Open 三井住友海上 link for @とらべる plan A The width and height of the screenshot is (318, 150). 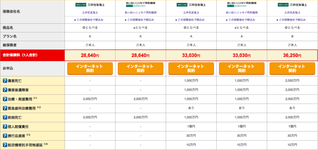tap(191, 12)
